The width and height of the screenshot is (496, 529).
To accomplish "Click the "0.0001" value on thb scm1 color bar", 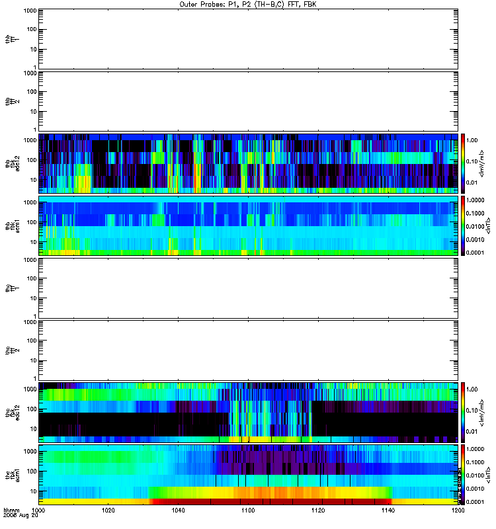I will point(475,253).
